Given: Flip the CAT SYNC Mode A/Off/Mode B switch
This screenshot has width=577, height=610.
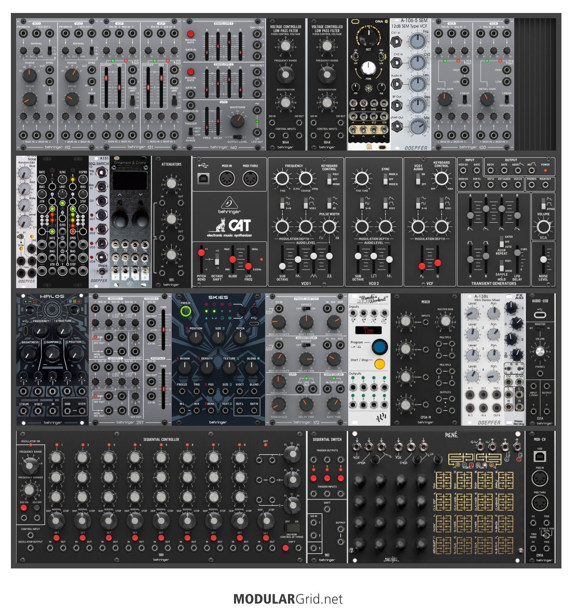Looking at the screenshot, I should 386,179.
